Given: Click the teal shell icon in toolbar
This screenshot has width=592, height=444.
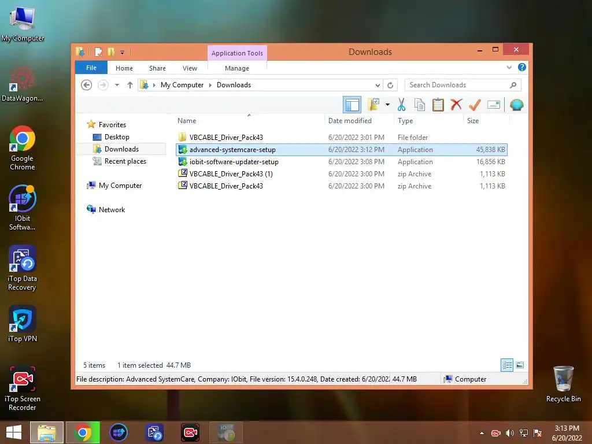Looking at the screenshot, I should 516,105.
